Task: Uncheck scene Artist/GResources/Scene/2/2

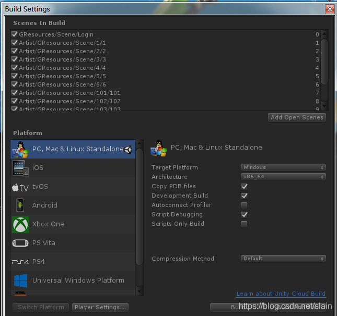Action: [15, 51]
